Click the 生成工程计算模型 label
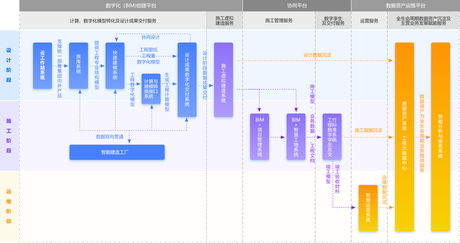Screen dimensions: 460x243 point(167,92)
